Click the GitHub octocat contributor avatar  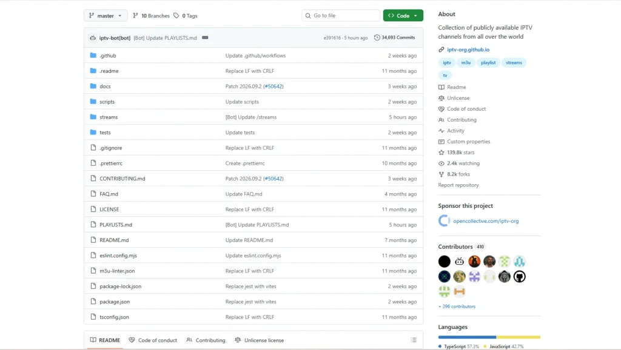point(520,277)
